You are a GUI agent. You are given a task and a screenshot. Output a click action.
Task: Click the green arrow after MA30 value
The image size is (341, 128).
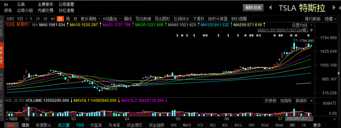point(166,25)
